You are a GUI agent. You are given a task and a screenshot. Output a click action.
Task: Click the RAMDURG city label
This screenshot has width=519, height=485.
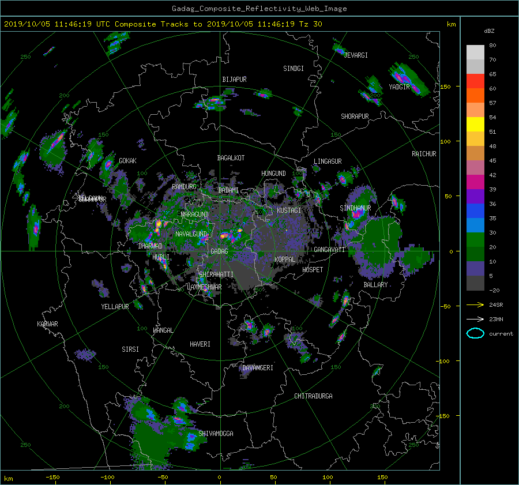click(x=184, y=187)
